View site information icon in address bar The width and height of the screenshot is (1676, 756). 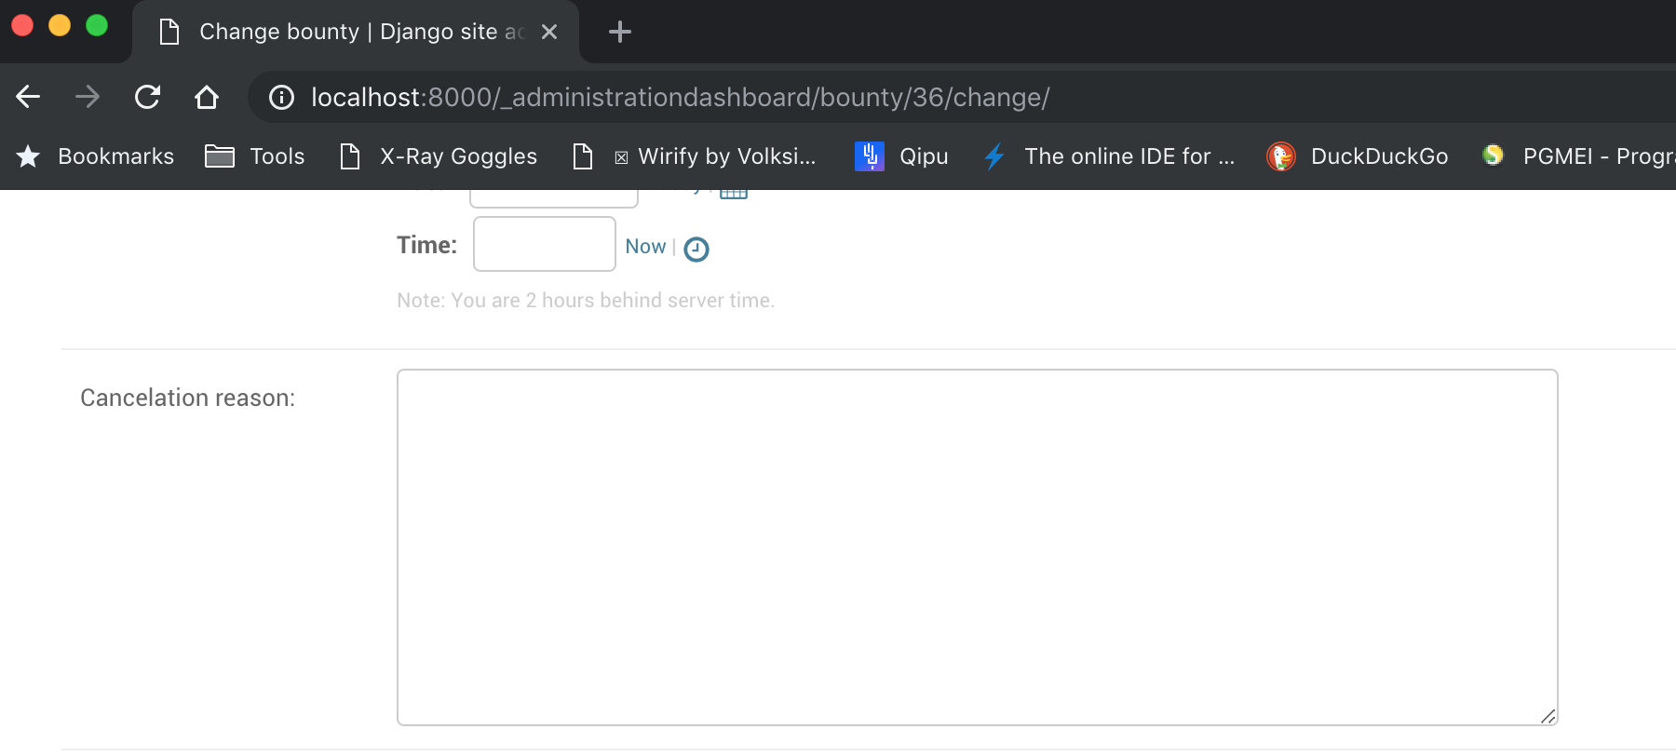pos(281,97)
